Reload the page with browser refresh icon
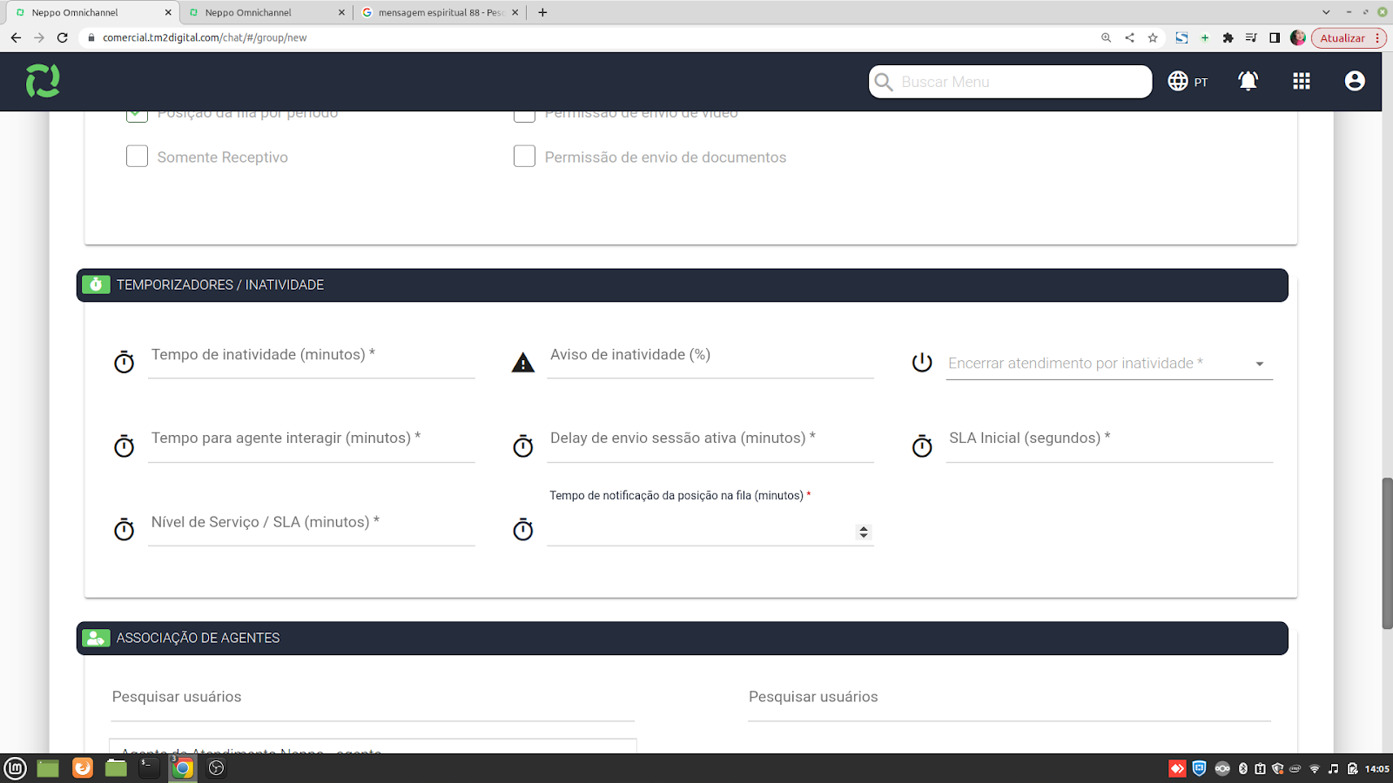 pyautogui.click(x=62, y=37)
